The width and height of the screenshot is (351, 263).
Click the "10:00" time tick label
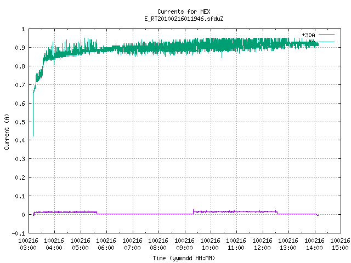210,248
